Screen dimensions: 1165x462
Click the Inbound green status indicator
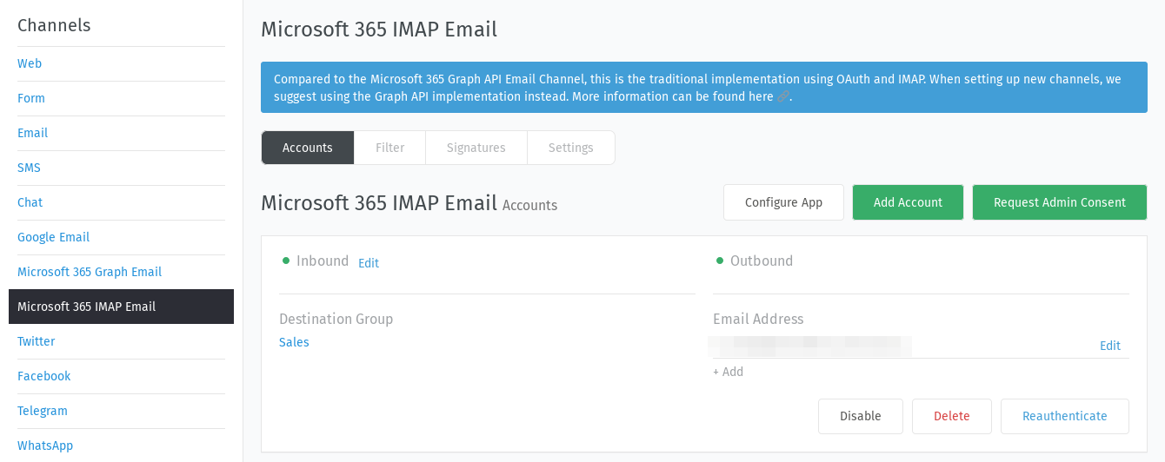click(x=286, y=260)
